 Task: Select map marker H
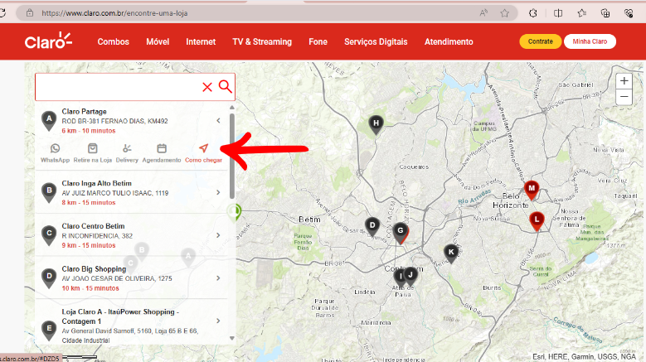tap(376, 124)
